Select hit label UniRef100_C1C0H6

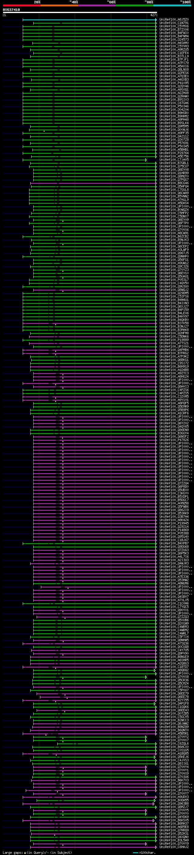point(174,603)
